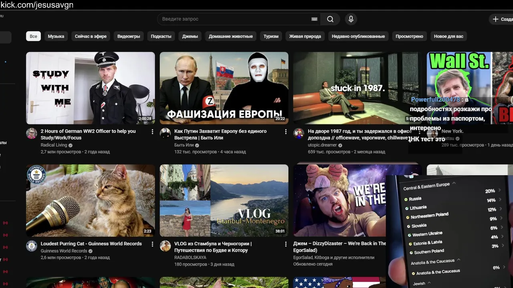This screenshot has width=513, height=288.
Task: Select the Подкасты filter chip
Action: [x=161, y=36]
